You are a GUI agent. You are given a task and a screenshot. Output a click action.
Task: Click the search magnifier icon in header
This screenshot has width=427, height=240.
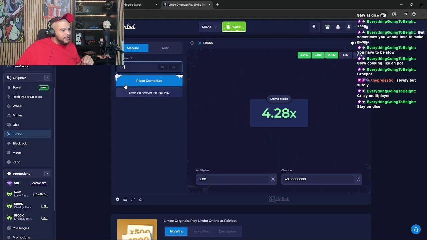(x=314, y=27)
